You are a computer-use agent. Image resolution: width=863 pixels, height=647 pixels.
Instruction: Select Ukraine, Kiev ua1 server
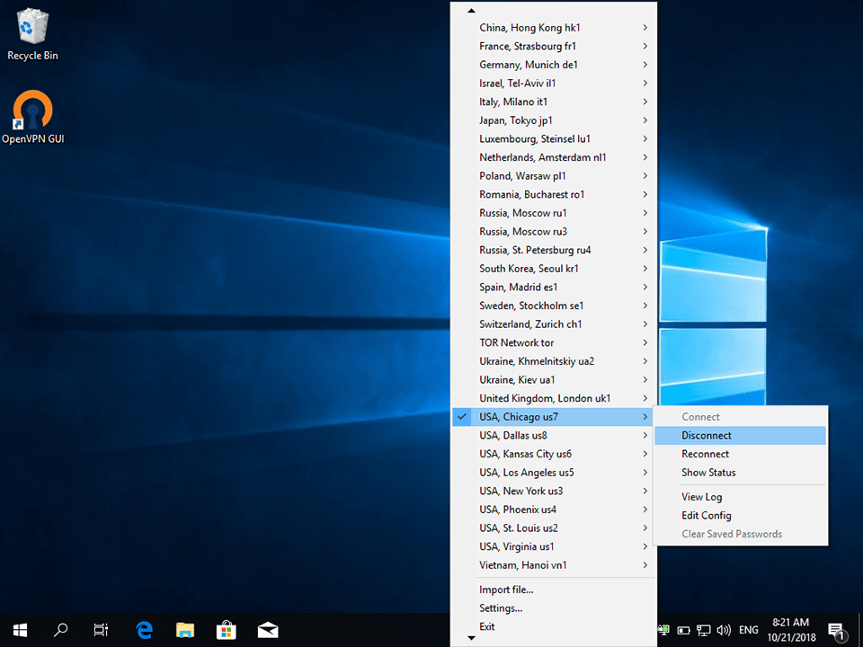(553, 380)
